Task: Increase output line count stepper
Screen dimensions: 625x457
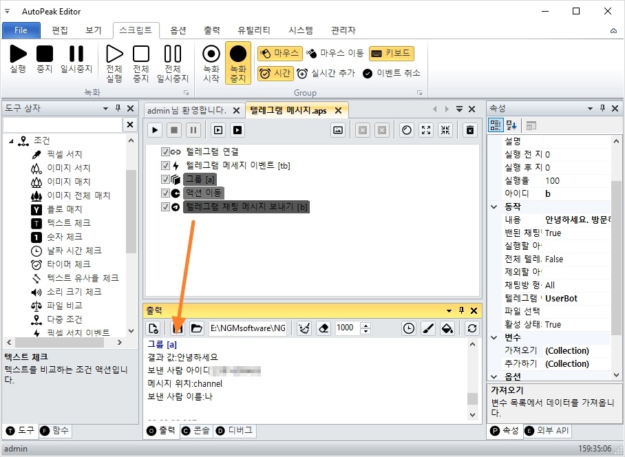Action: pos(365,325)
